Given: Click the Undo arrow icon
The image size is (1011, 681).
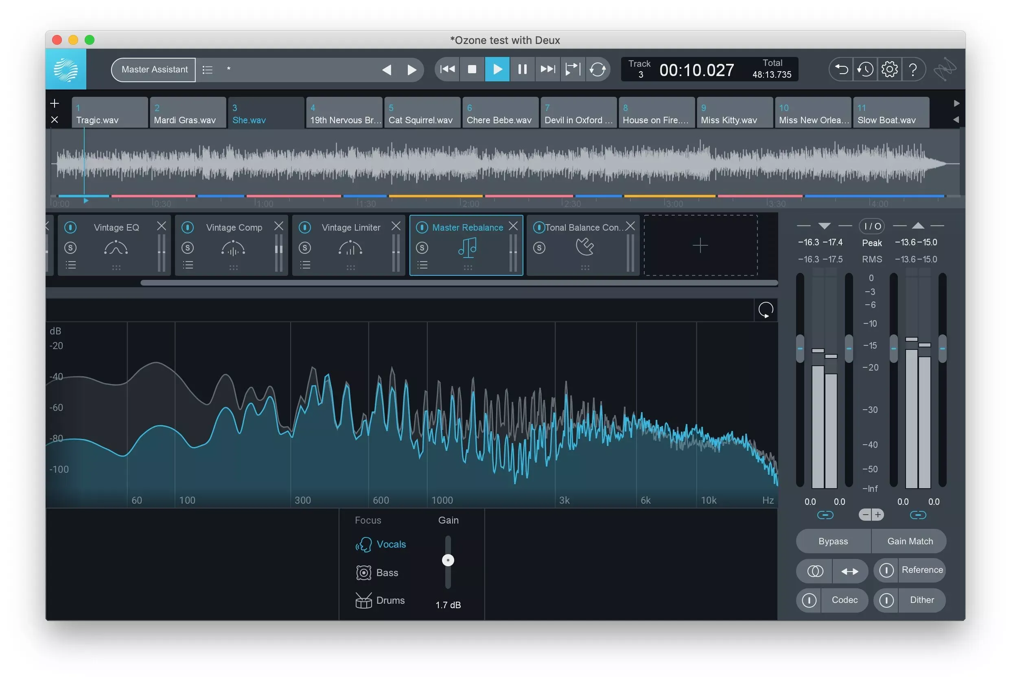Looking at the screenshot, I should (841, 70).
